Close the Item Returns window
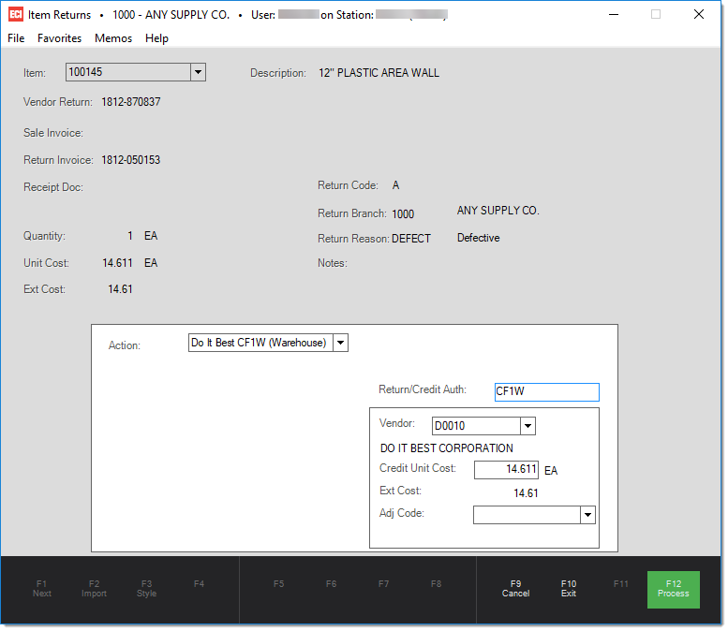The width and height of the screenshot is (728, 631). [698, 15]
